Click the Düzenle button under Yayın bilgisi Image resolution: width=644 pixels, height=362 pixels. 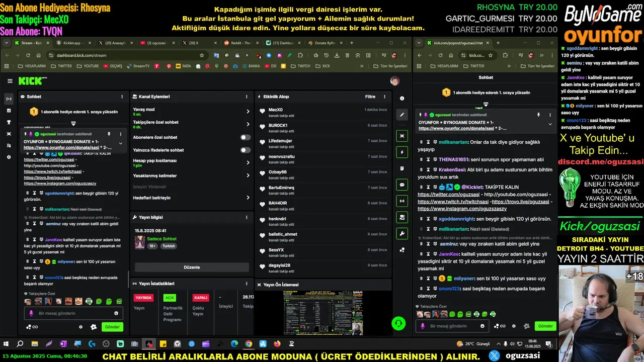tap(192, 267)
